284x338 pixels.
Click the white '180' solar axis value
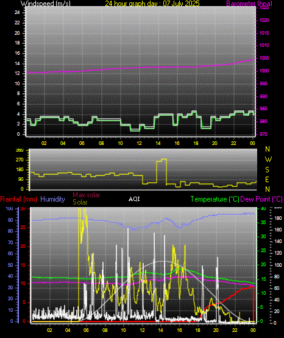[x=278, y=219]
